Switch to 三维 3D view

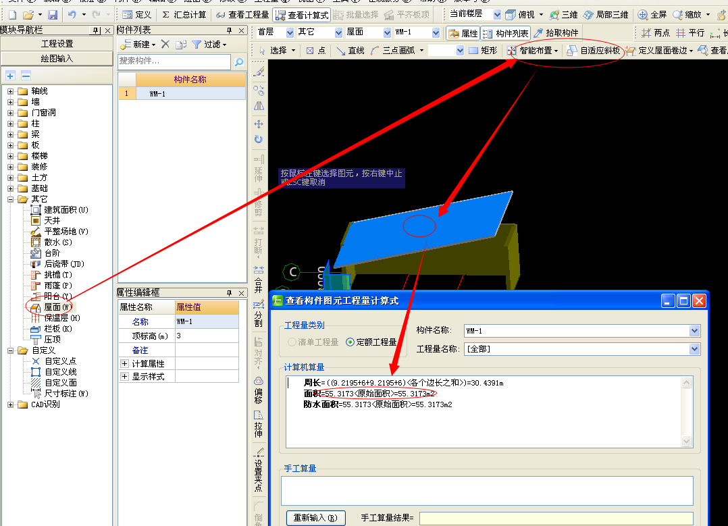pos(564,15)
